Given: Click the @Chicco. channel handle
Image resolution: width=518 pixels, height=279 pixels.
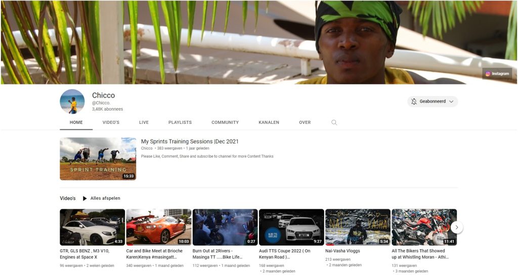Looking at the screenshot, I should [101, 103].
